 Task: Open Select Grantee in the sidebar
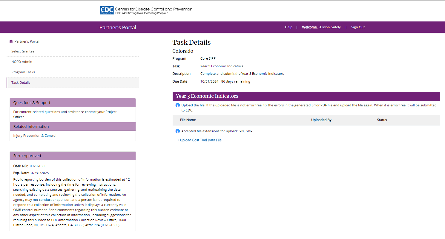[x=23, y=51]
